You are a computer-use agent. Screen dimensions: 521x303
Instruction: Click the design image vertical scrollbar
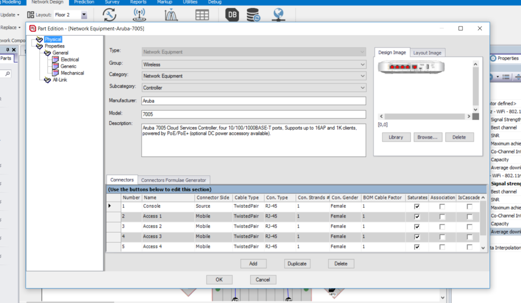tap(476, 87)
